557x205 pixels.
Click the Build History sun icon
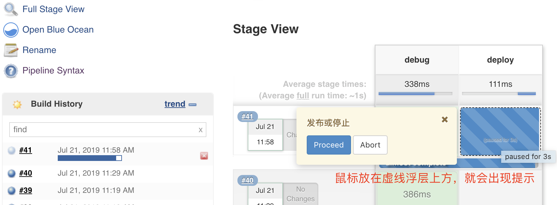pyautogui.click(x=17, y=104)
